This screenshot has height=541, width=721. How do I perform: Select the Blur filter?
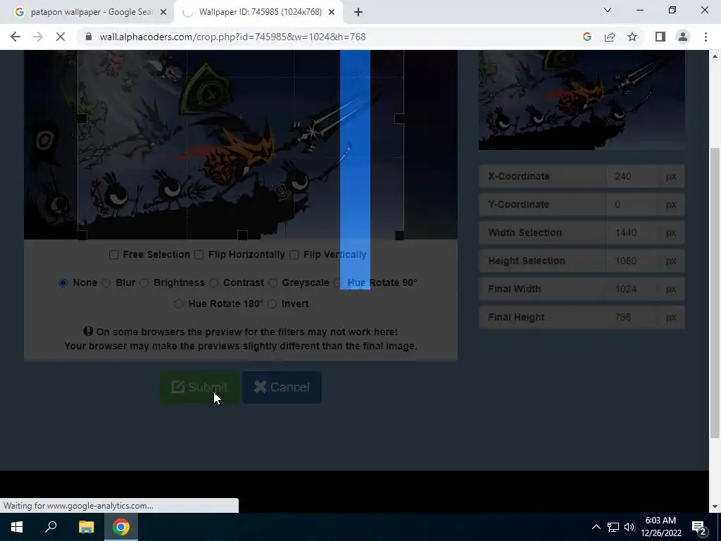[x=106, y=282]
